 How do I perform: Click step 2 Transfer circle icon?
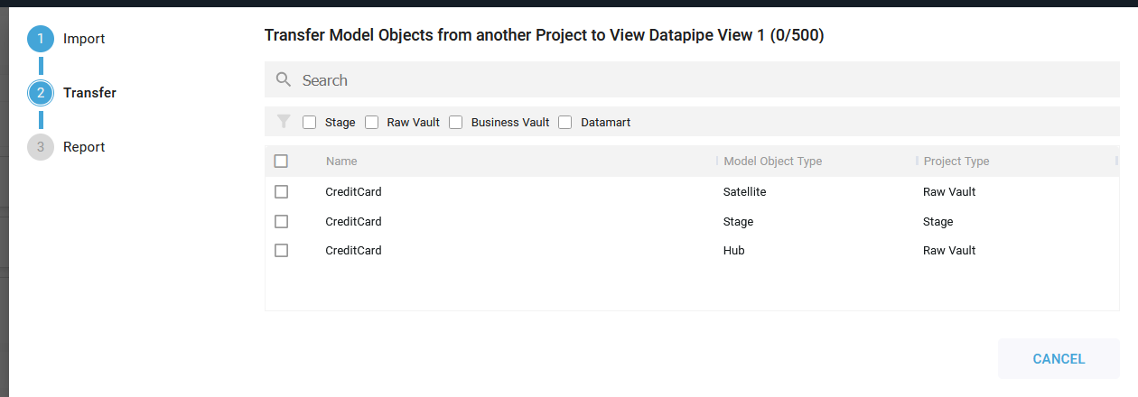tap(41, 93)
